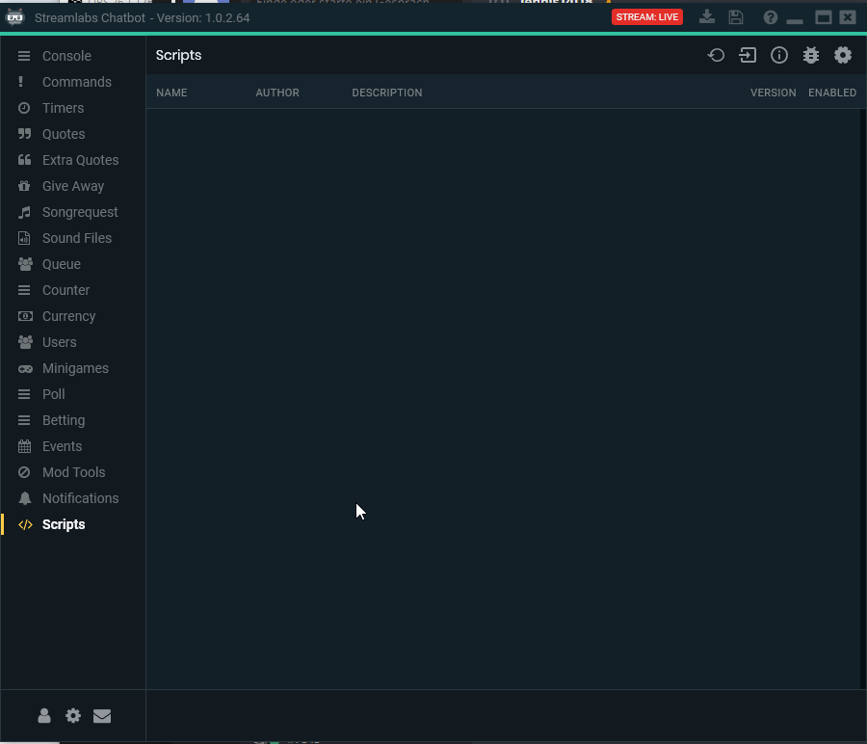Image resolution: width=867 pixels, height=744 pixels.
Task: Open Scripts settings gear in toolbar
Action: pyautogui.click(x=843, y=56)
